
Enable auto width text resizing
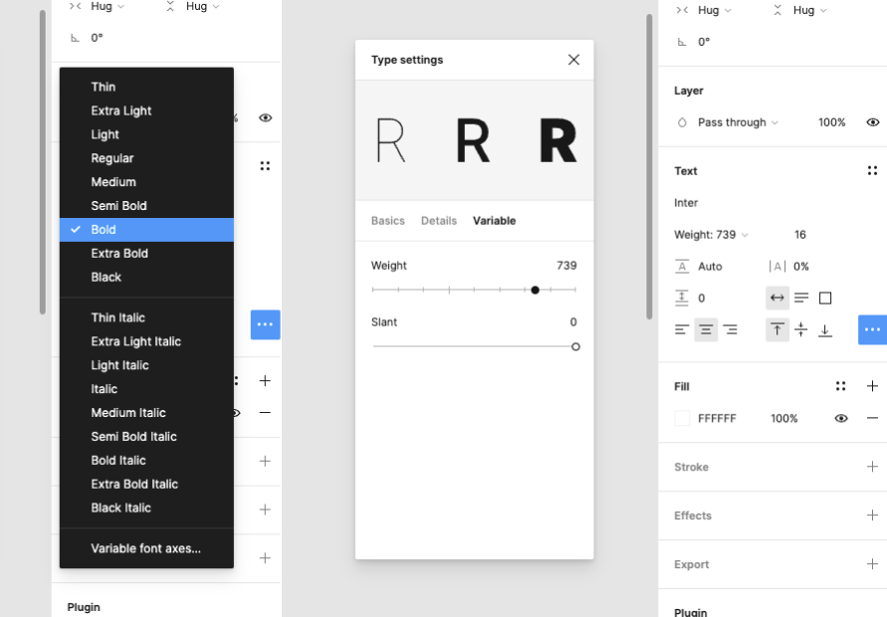click(777, 298)
